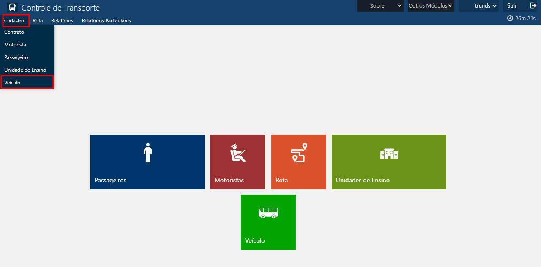Click the logout door icon at top right

[533, 5]
